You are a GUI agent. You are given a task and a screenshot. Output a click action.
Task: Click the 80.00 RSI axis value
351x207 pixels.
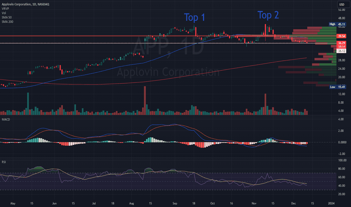[342, 169]
